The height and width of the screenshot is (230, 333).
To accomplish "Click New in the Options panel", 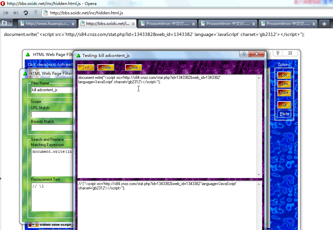I will pos(284,84).
